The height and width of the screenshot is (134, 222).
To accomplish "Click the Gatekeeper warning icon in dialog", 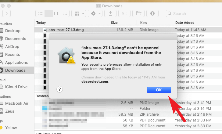I will click(x=66, y=56).
